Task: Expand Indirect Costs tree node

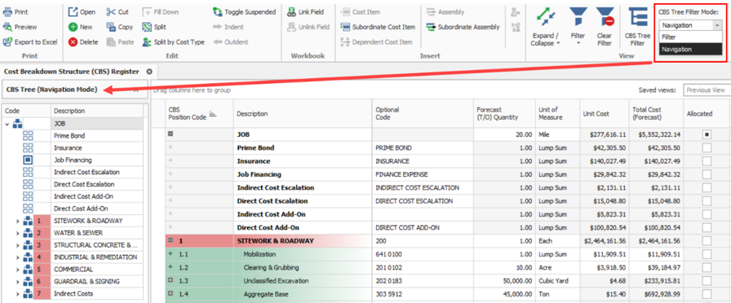Action: pyautogui.click(x=18, y=294)
